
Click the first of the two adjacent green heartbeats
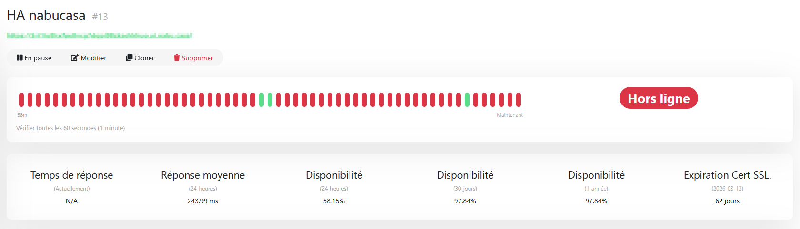pyautogui.click(x=261, y=100)
